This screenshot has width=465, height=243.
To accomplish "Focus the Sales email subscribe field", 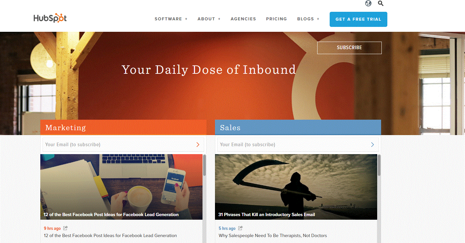I will (x=298, y=145).
